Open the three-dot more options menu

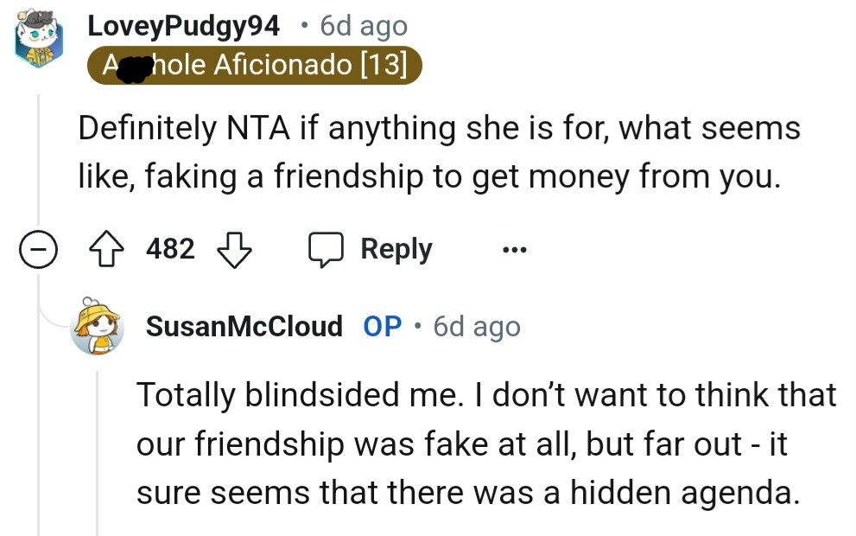coord(513,251)
